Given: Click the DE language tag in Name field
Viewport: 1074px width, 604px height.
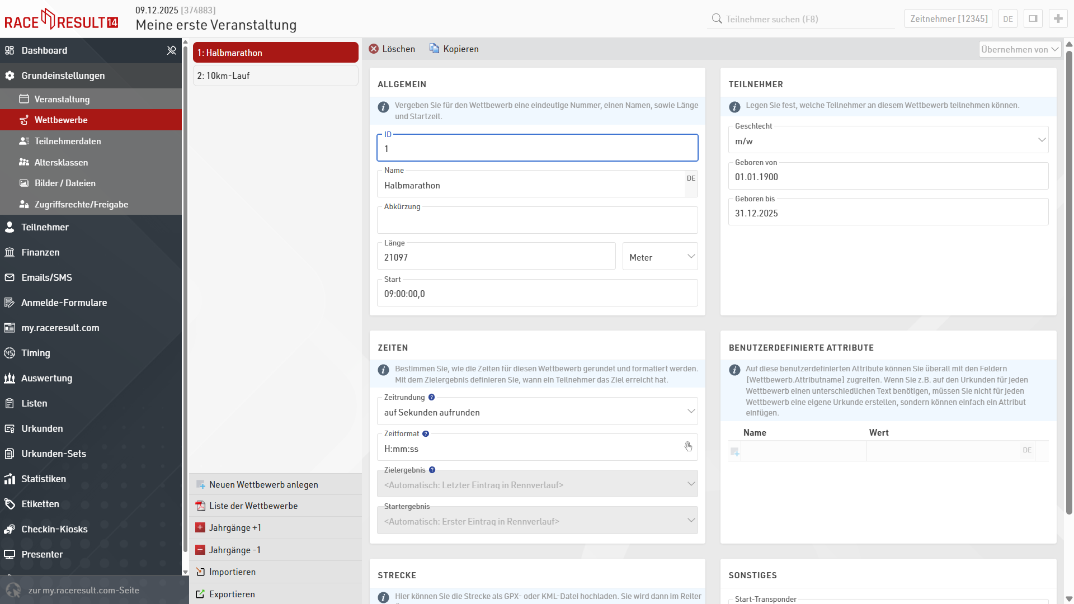Looking at the screenshot, I should click(691, 178).
